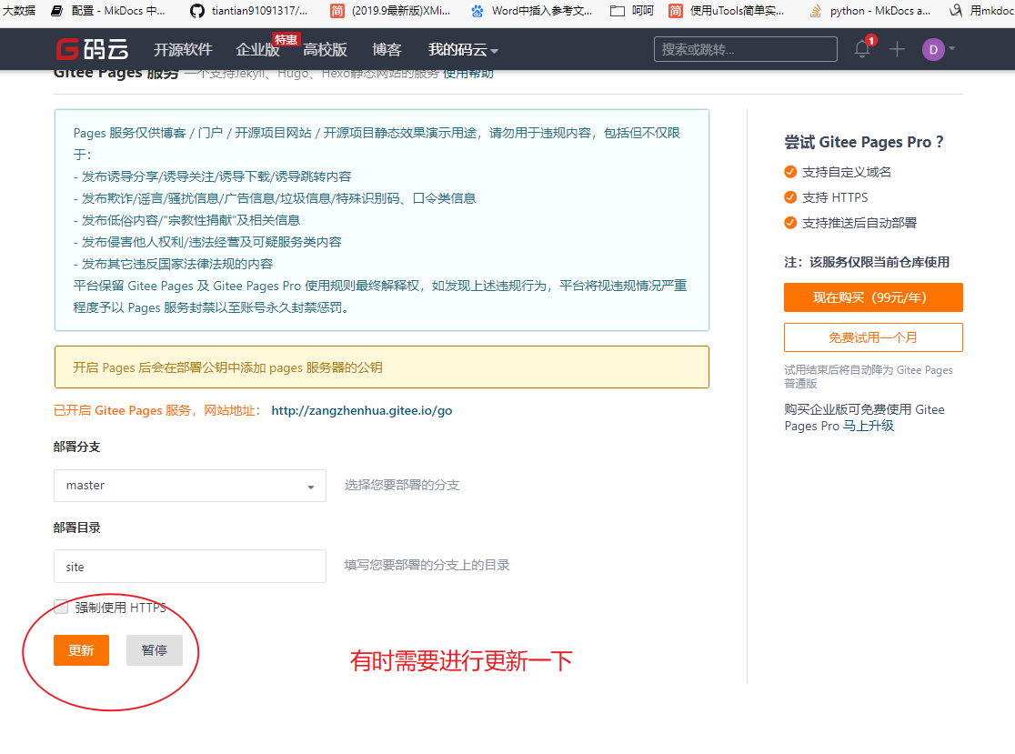Click the 支持推送后自动部署 feature text
This screenshot has height=754, width=1015.
pyautogui.click(x=859, y=223)
